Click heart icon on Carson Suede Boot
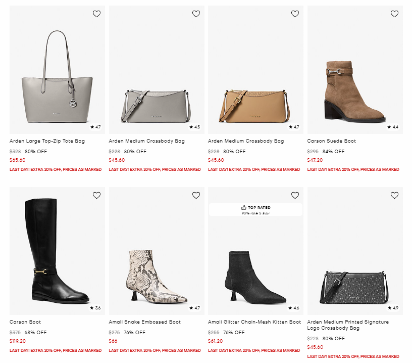The image size is (412, 363). (x=394, y=14)
